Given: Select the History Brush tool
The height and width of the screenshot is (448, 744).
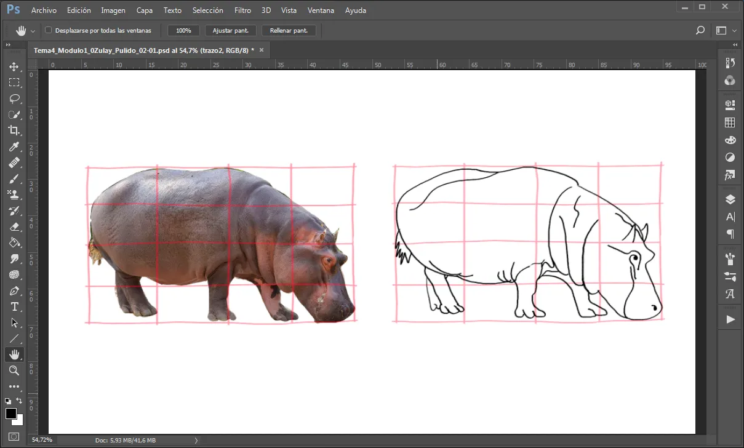Looking at the screenshot, I should 14,210.
